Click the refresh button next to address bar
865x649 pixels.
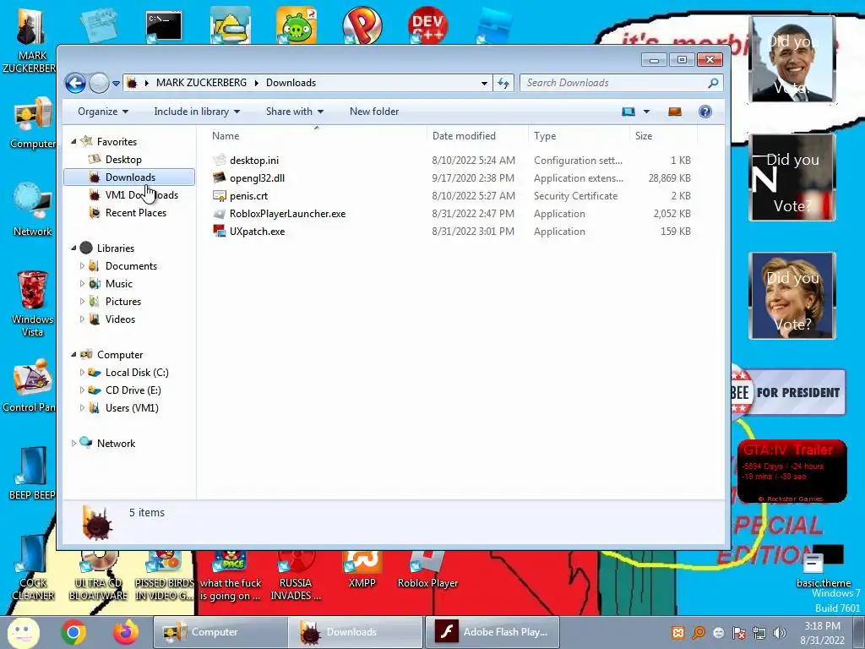coord(503,83)
